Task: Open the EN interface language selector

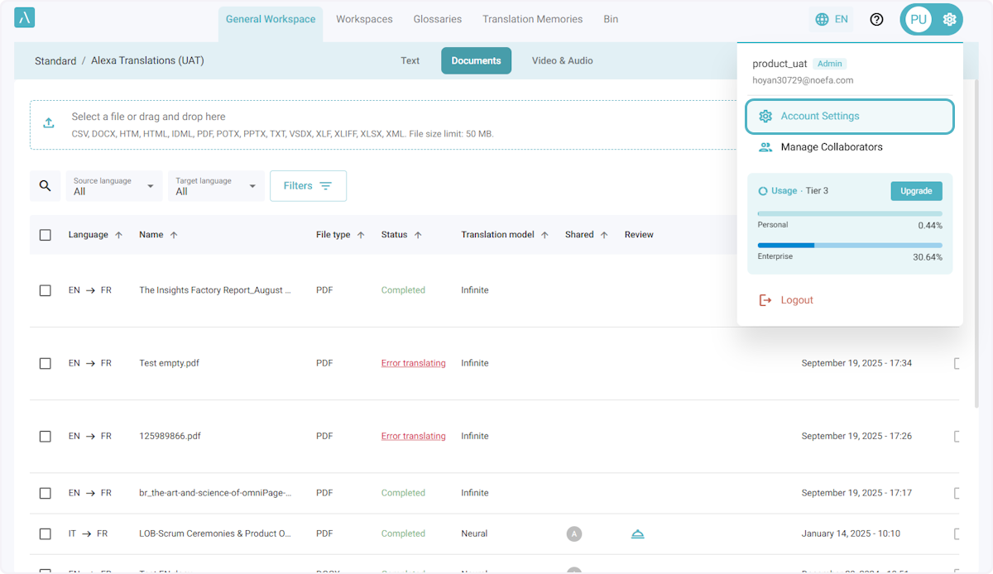Action: coord(831,19)
